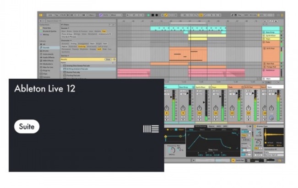Select the Env 2 envelope tab

(202, 129)
